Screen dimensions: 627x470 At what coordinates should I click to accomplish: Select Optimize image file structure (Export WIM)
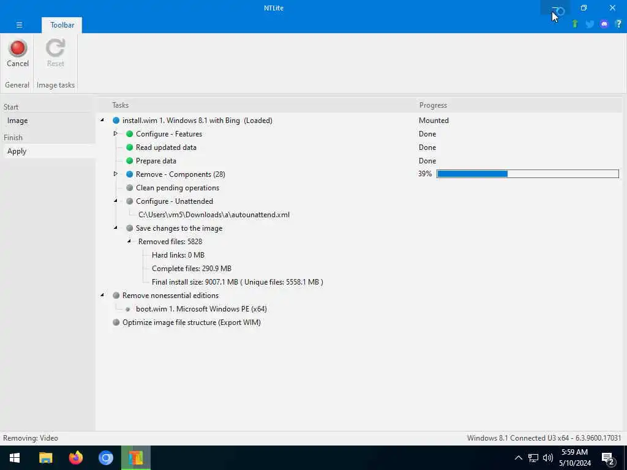192,322
